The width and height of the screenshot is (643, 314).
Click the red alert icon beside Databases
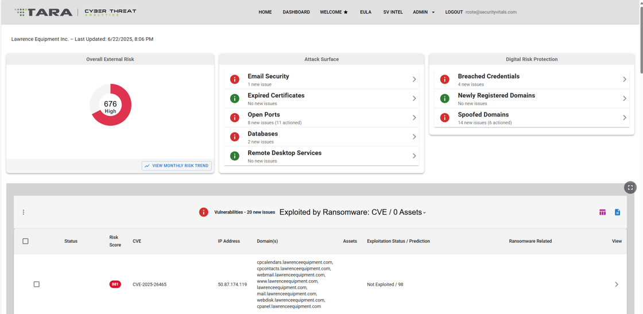click(x=235, y=137)
